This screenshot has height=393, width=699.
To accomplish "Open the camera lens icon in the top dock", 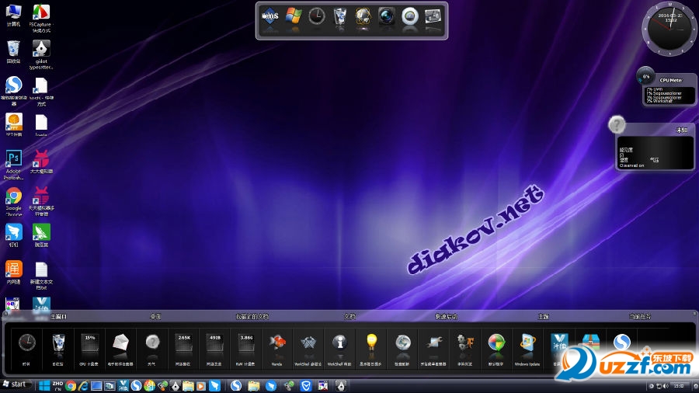I will point(386,16).
